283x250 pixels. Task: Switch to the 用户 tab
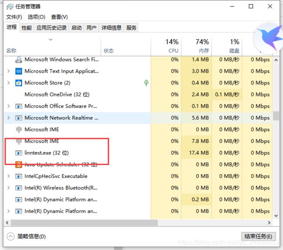pyautogui.click(x=91, y=28)
